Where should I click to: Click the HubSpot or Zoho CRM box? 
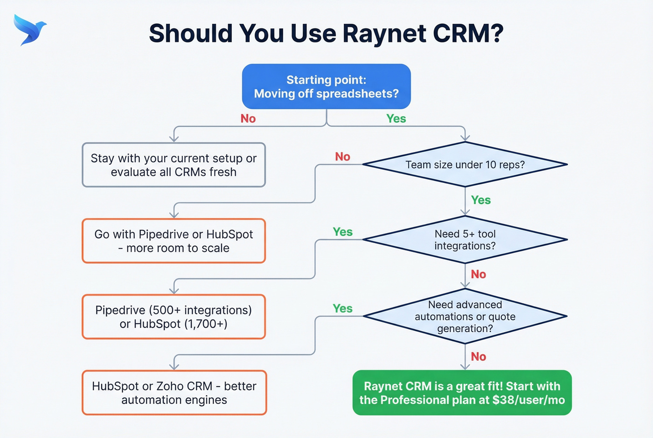pos(174,393)
